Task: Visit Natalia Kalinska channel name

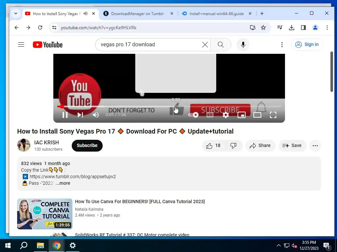Action: point(89,209)
